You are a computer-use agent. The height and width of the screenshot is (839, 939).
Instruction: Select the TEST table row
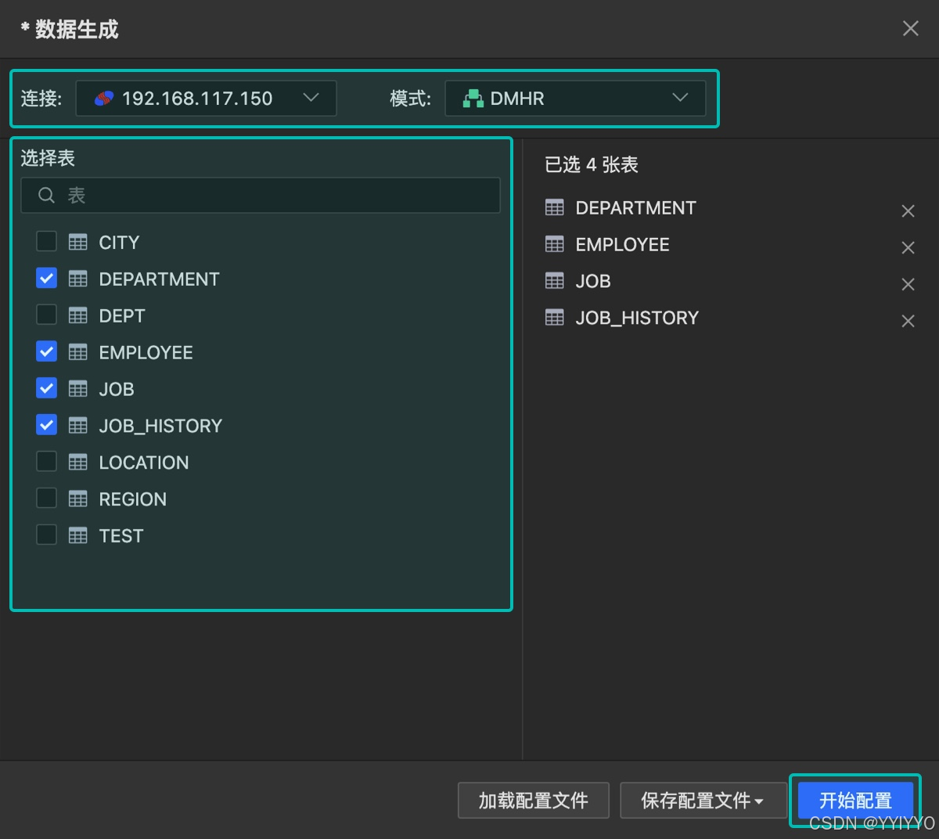click(121, 535)
